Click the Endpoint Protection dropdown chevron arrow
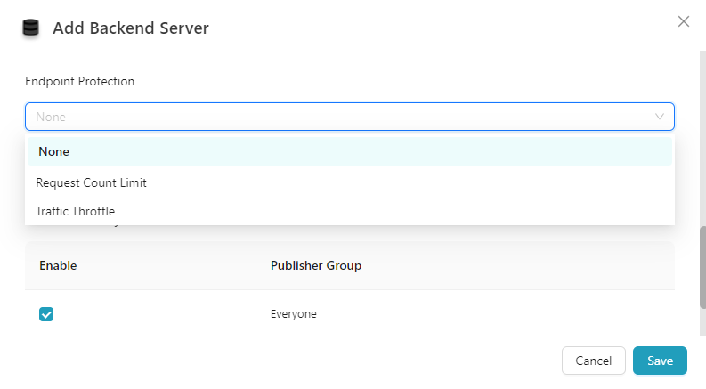The height and width of the screenshot is (389, 706). (660, 117)
